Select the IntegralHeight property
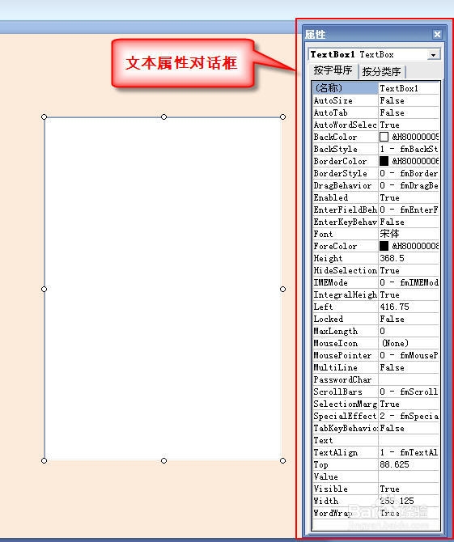Image resolution: width=454 pixels, height=542 pixels. tap(345, 294)
